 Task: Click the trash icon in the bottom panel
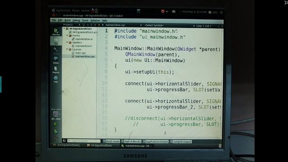point(220,146)
